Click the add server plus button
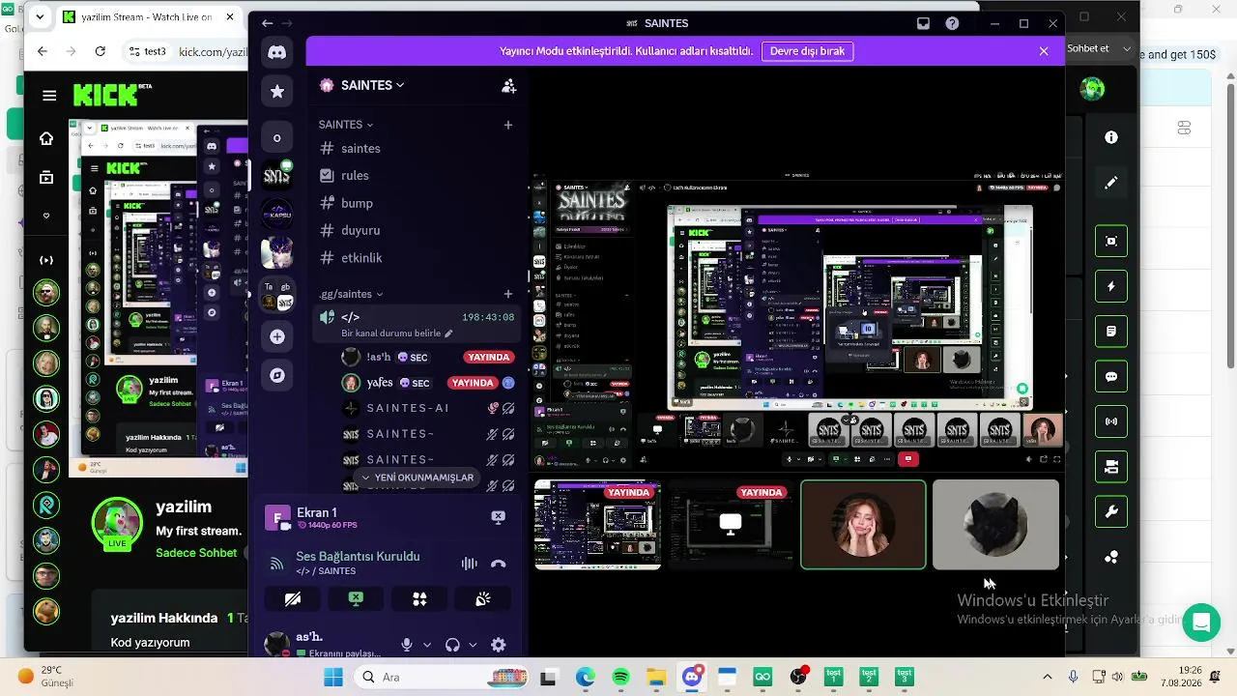This screenshot has width=1237, height=696. coord(277,336)
